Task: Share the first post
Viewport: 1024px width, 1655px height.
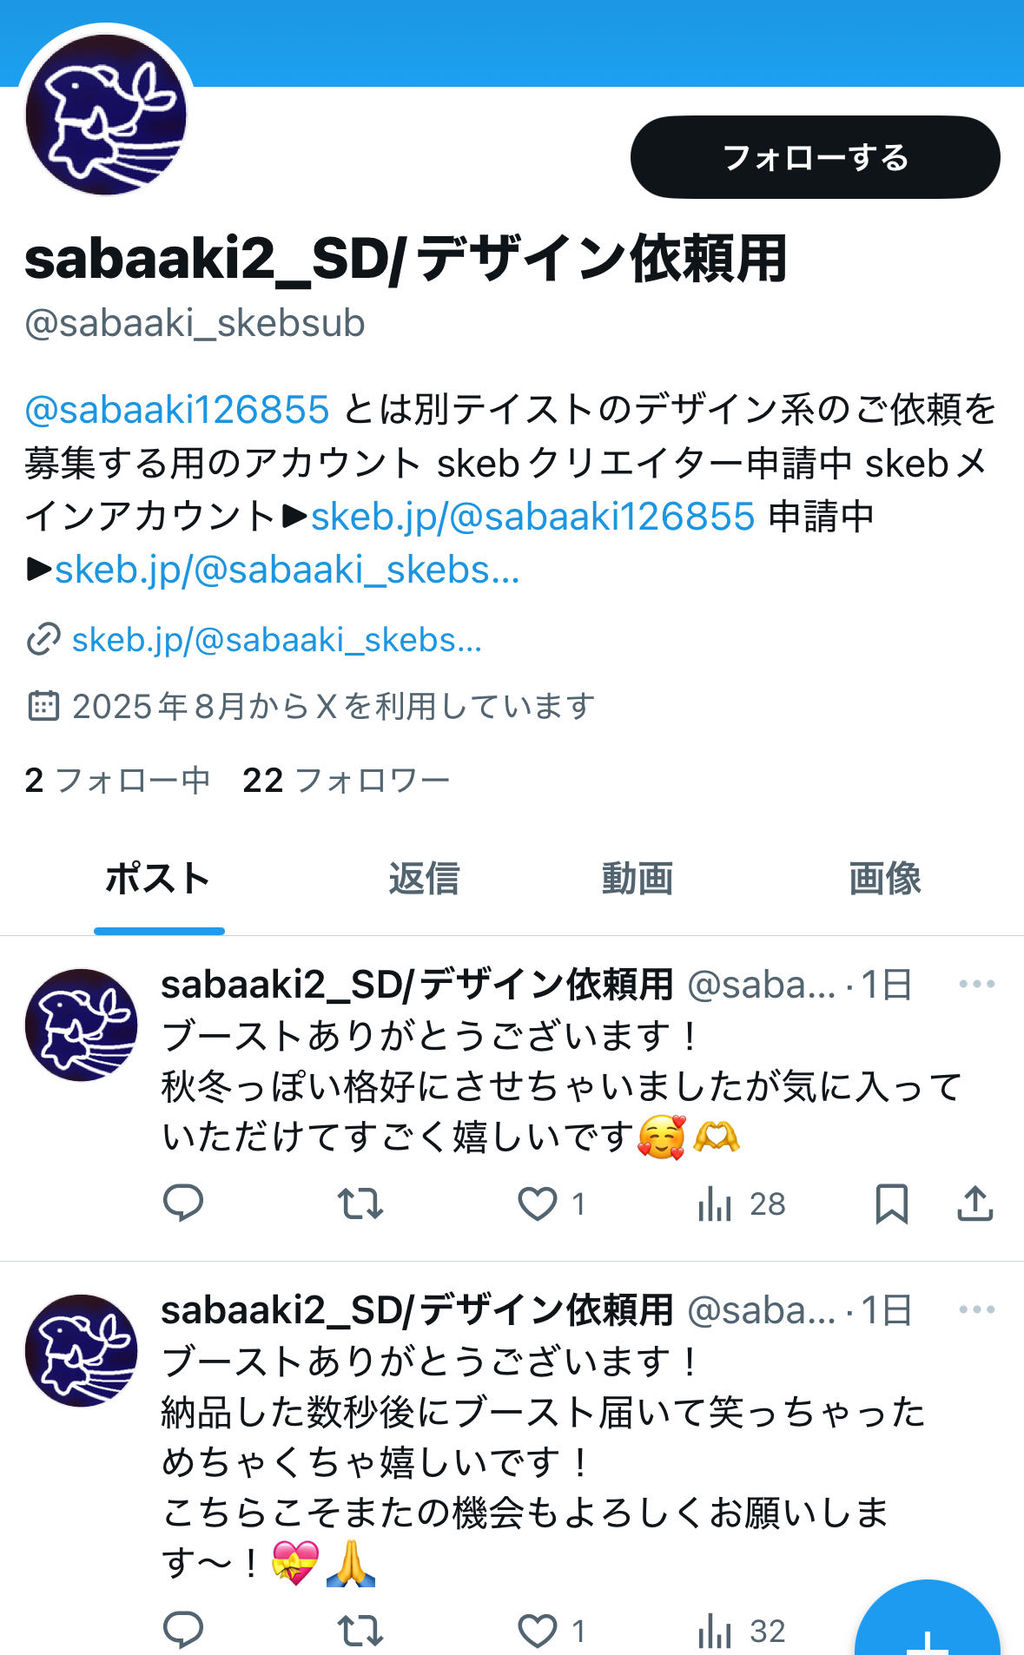Action: 975,1203
